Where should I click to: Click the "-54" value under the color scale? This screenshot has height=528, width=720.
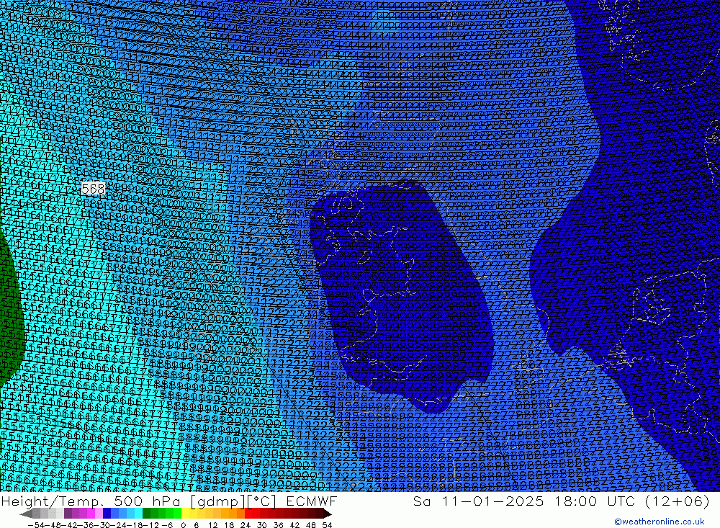coord(36,525)
